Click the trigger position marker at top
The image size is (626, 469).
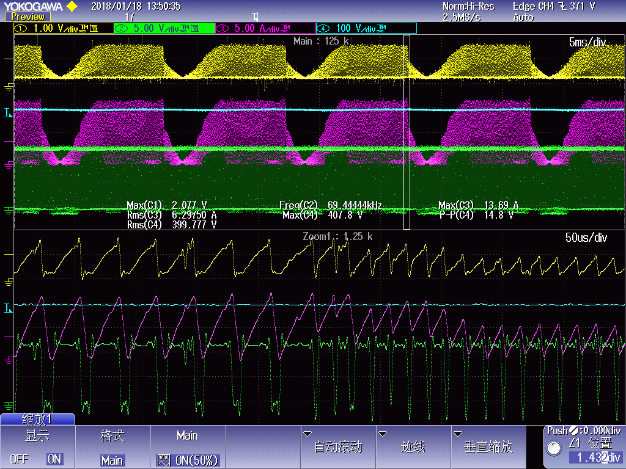point(255,16)
